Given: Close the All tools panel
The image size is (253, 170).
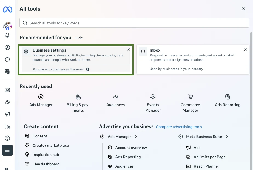Looking at the screenshot, I should [x=244, y=8].
